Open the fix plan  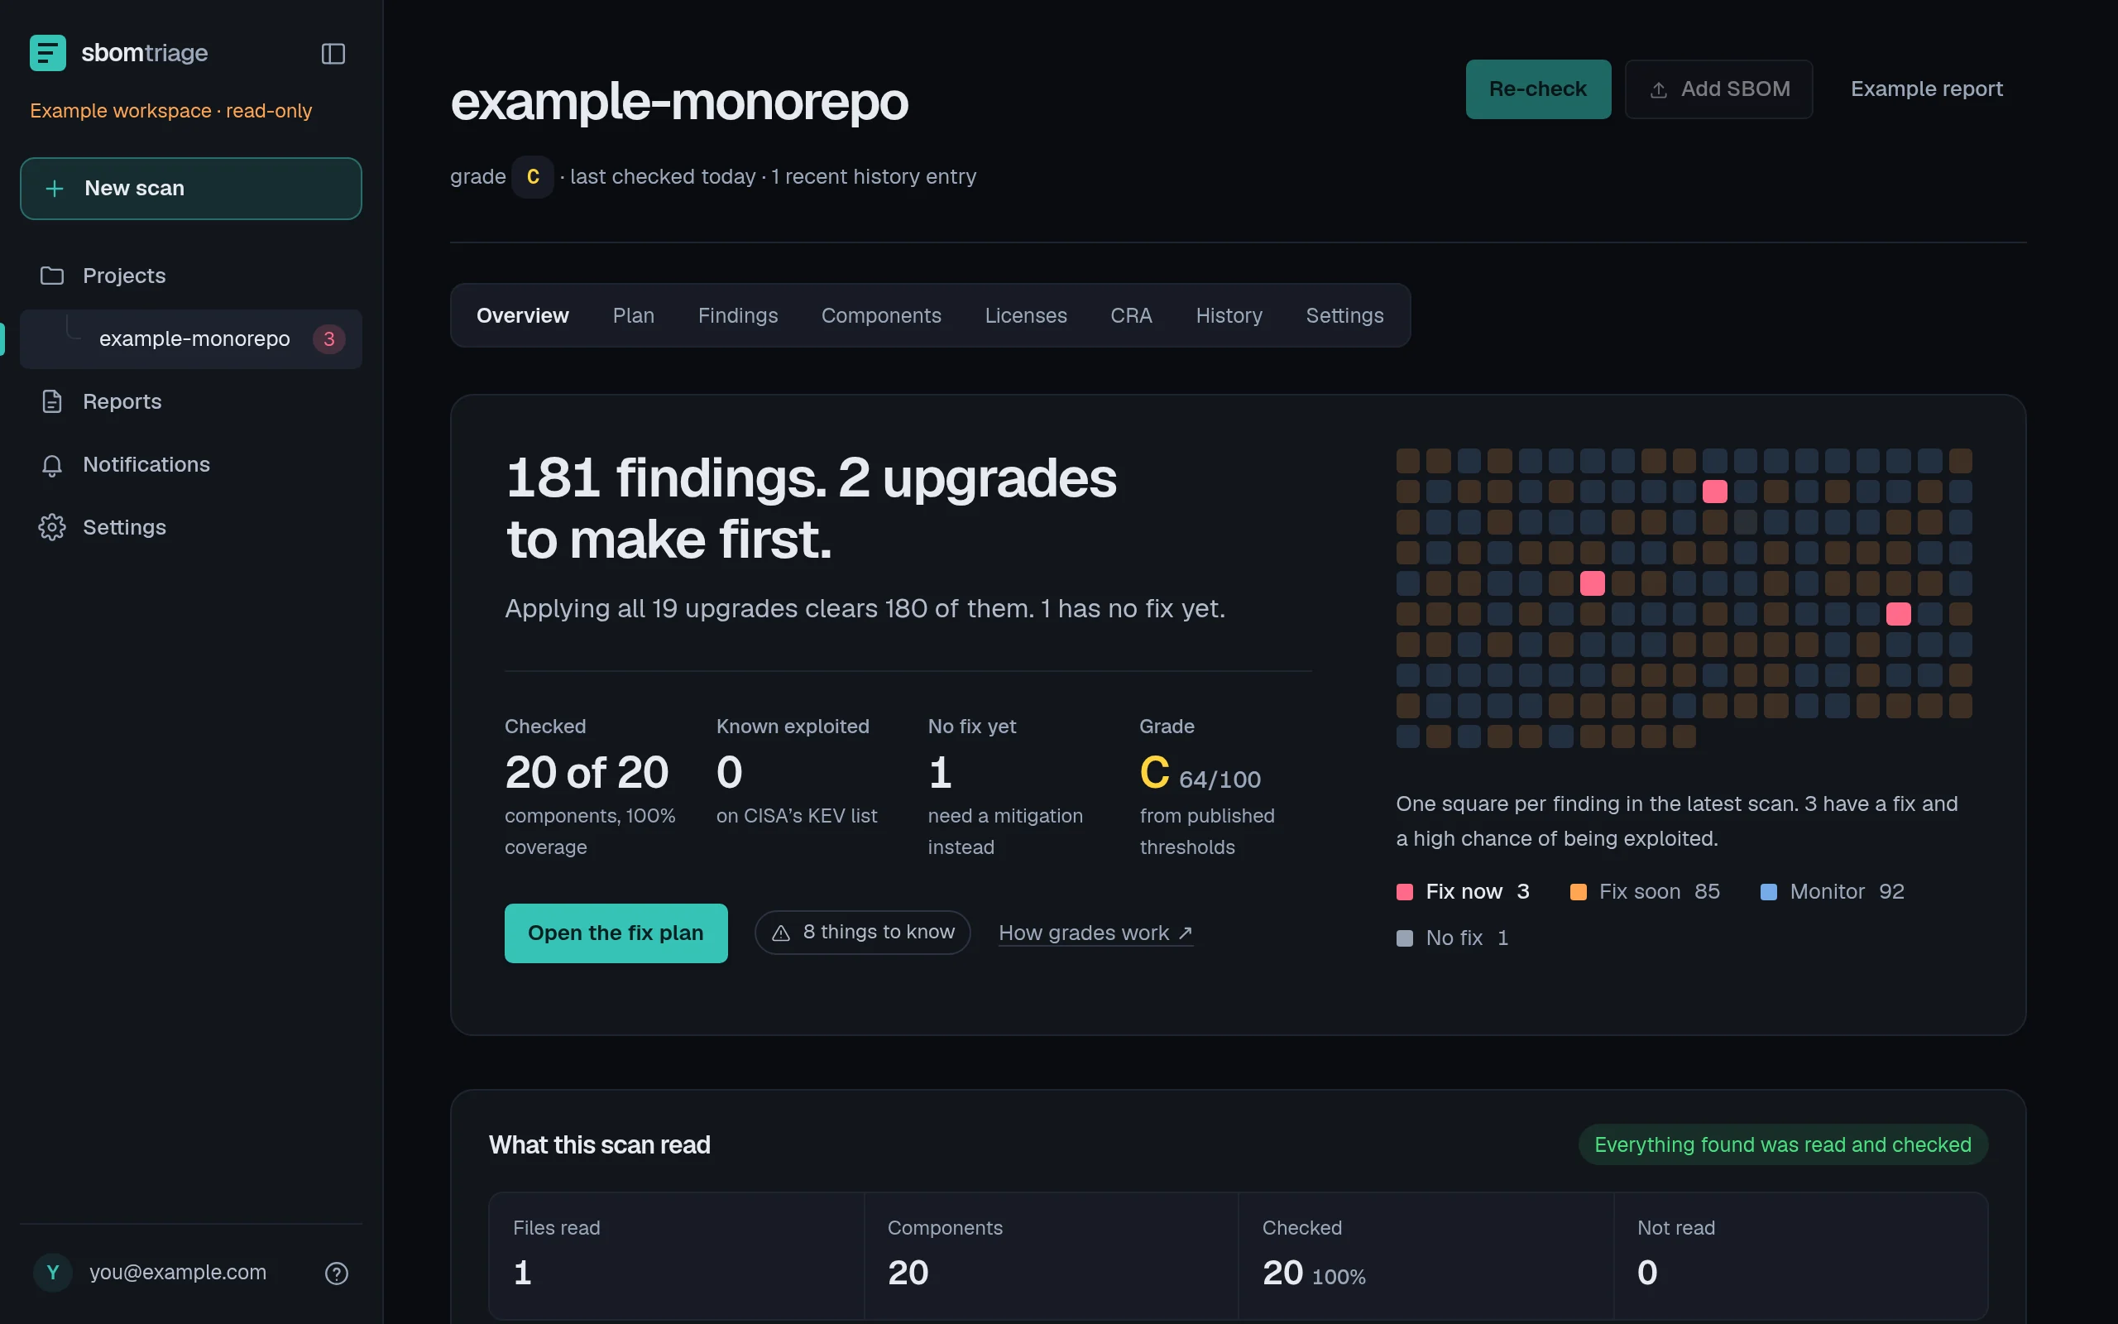616,933
